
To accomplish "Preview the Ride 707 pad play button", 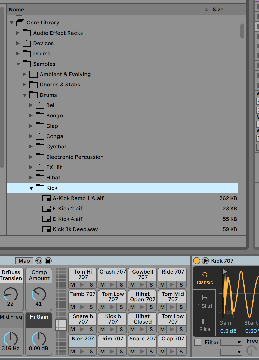I will coord(172,285).
